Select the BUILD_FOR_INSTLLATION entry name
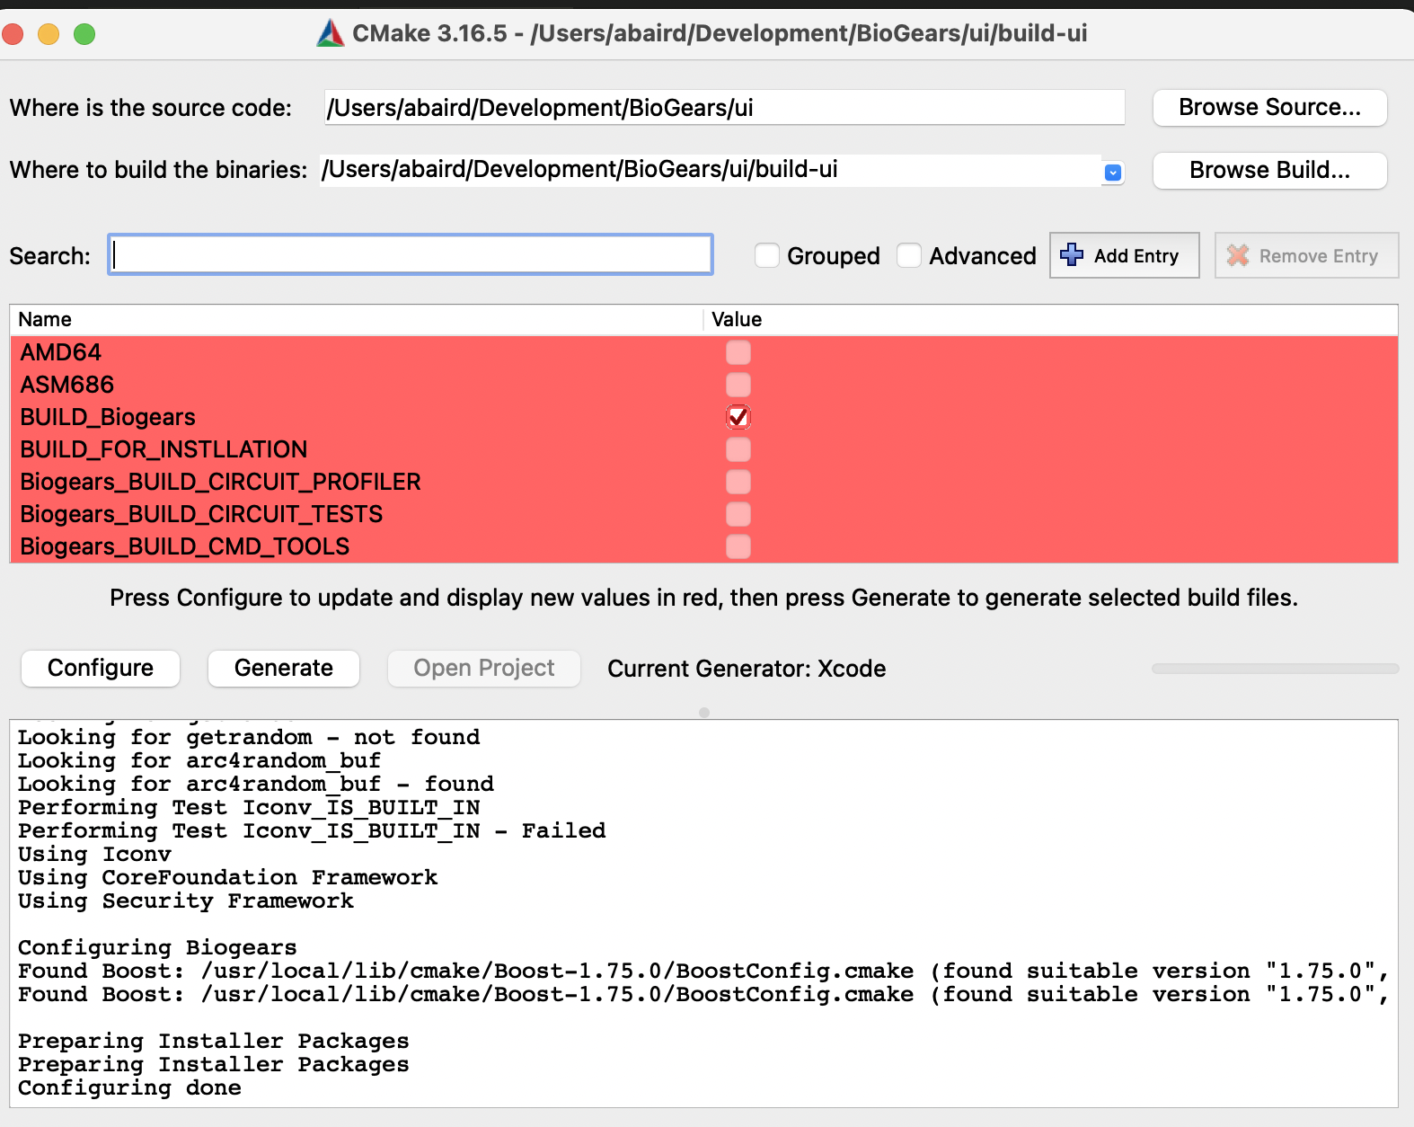This screenshot has width=1414, height=1127. 163,449
